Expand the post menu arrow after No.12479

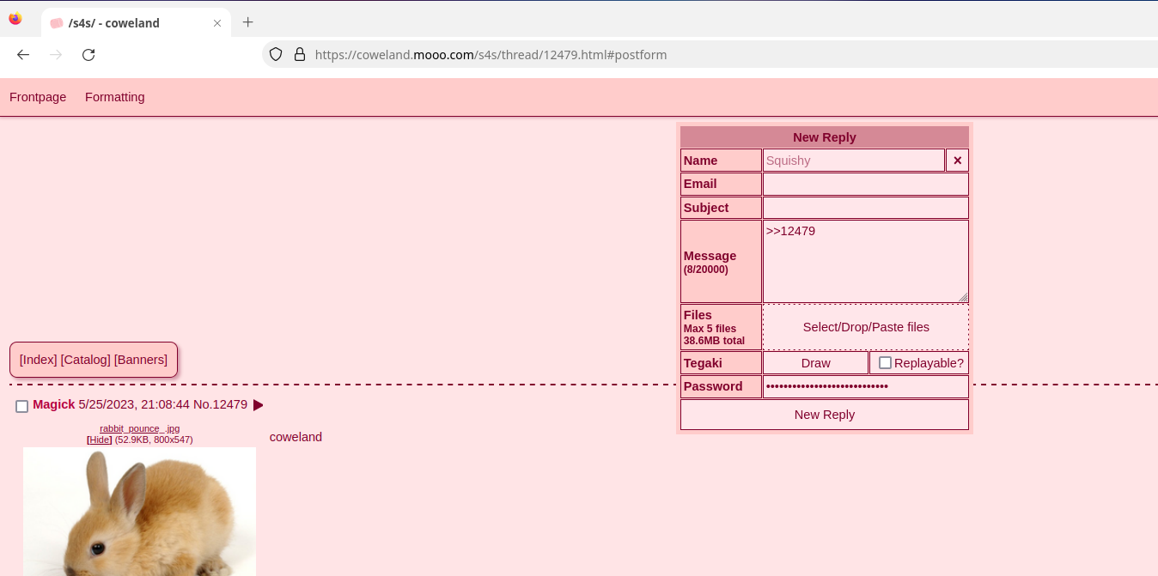[x=259, y=405]
